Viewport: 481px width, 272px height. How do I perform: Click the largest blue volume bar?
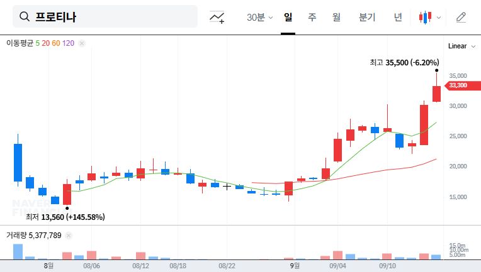coord(18,252)
